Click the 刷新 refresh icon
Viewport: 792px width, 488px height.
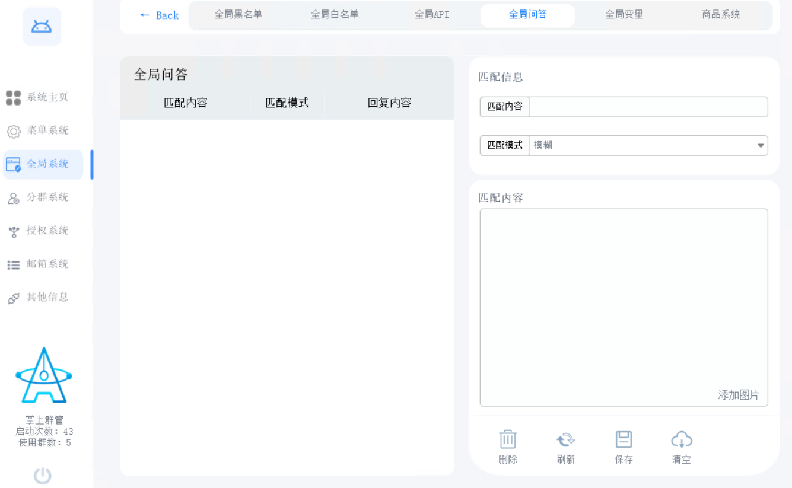tap(566, 440)
